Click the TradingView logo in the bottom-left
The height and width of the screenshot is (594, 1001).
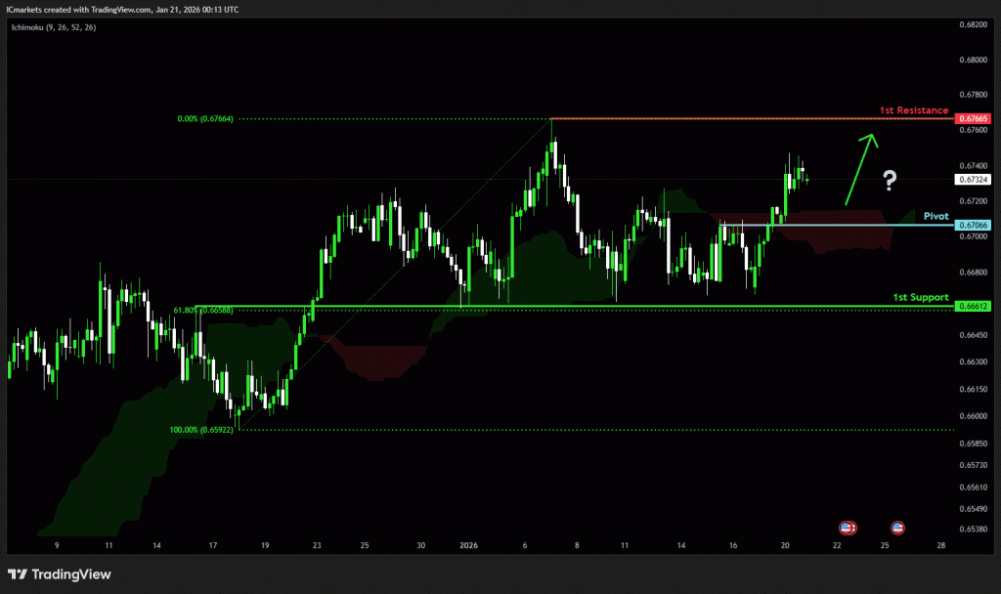point(60,574)
